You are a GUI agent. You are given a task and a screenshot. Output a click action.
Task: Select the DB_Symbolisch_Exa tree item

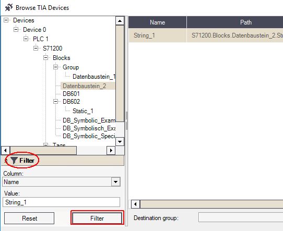[x=89, y=128]
